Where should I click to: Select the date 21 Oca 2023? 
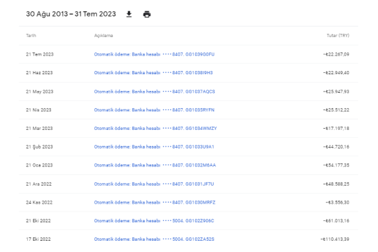pos(39,165)
